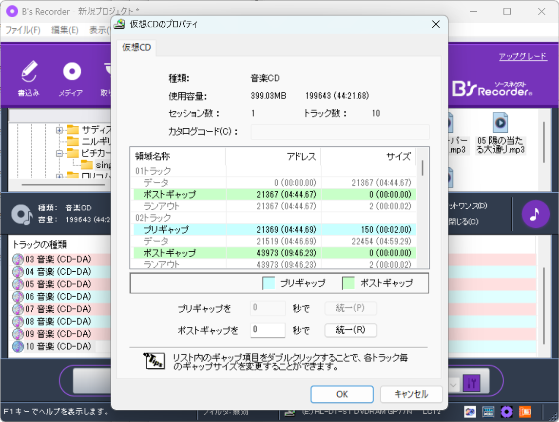
Task: Collapse the ピチカー folder tree node
Action: tap(59, 154)
